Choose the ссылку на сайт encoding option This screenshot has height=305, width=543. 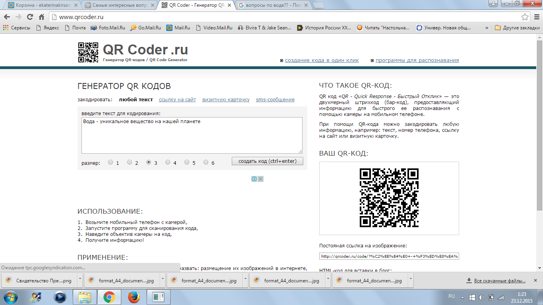177,100
